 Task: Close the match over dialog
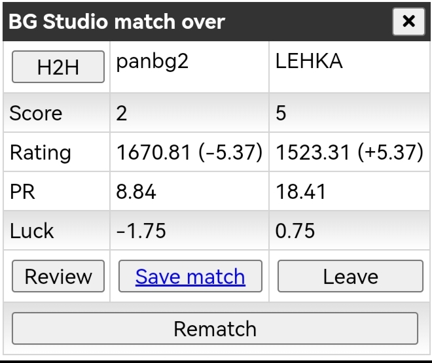(x=408, y=22)
